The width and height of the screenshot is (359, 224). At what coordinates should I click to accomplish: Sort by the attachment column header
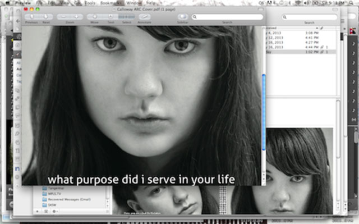[x=321, y=28]
